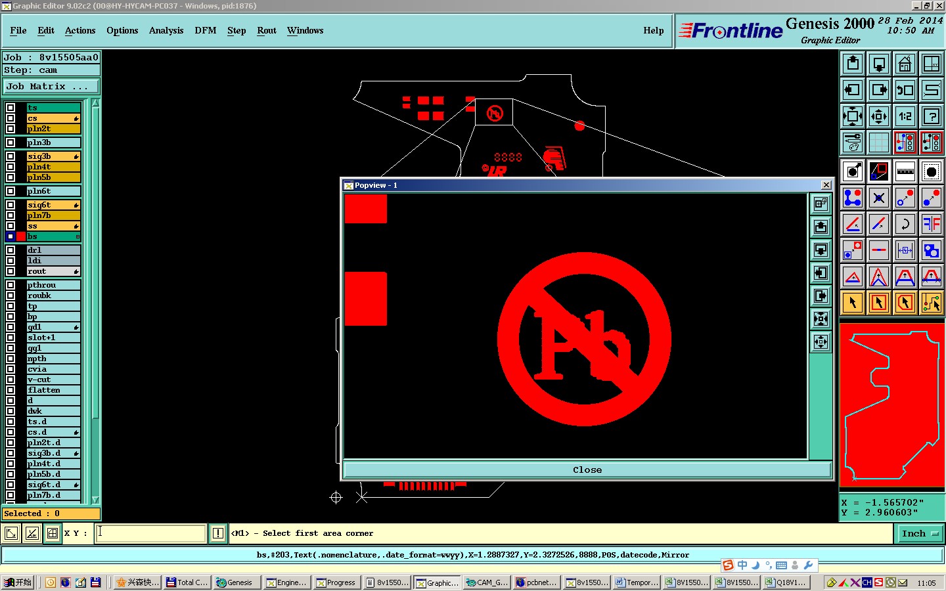This screenshot has width=946, height=591.
Task: Click the dimension arrows resize icon
Action: (905, 250)
